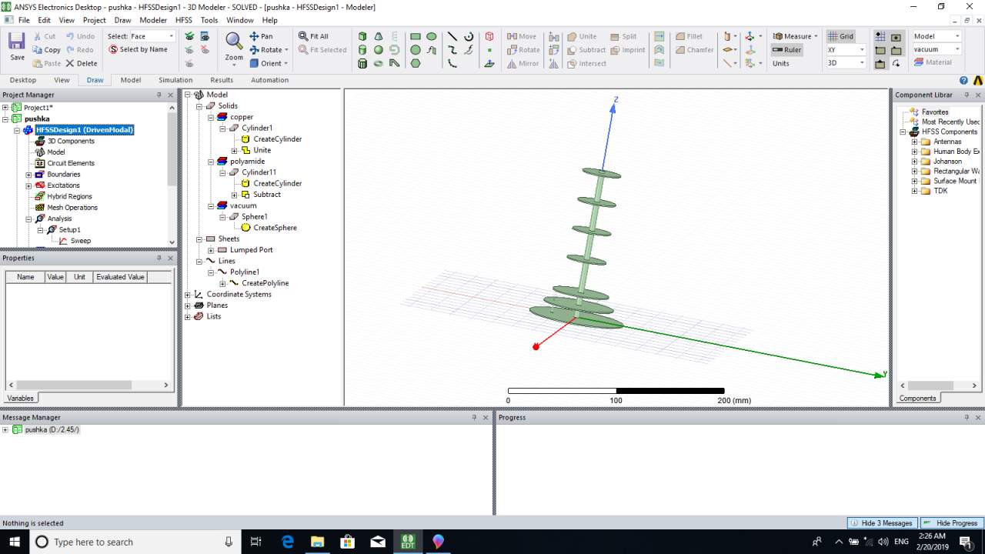Switch to the Simulation ribbon tab

coord(175,80)
